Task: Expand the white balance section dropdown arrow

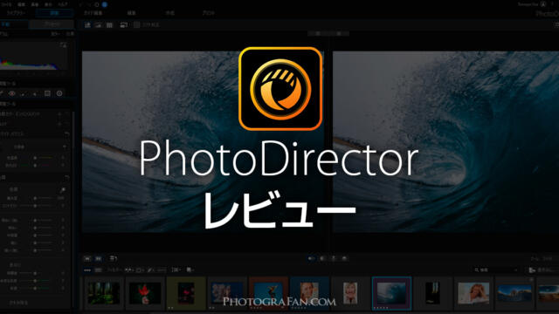Action: point(65,147)
